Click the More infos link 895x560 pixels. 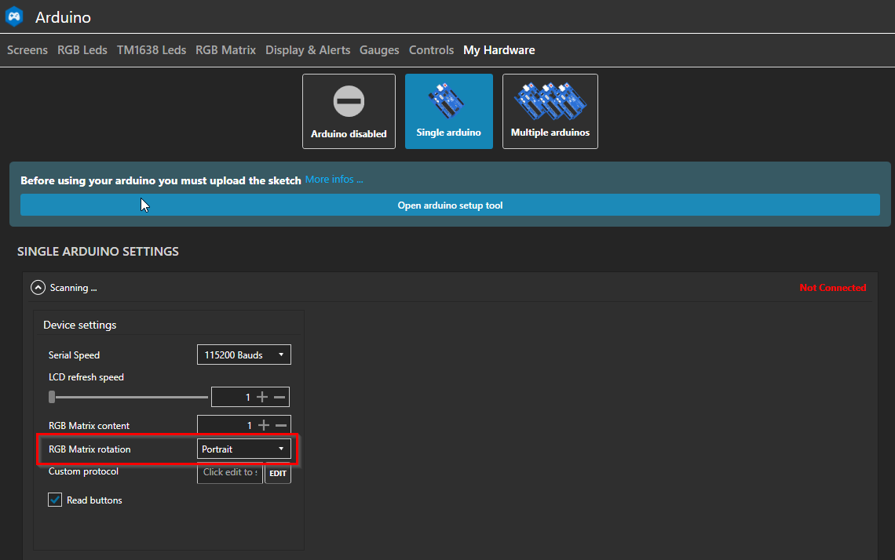click(x=334, y=179)
